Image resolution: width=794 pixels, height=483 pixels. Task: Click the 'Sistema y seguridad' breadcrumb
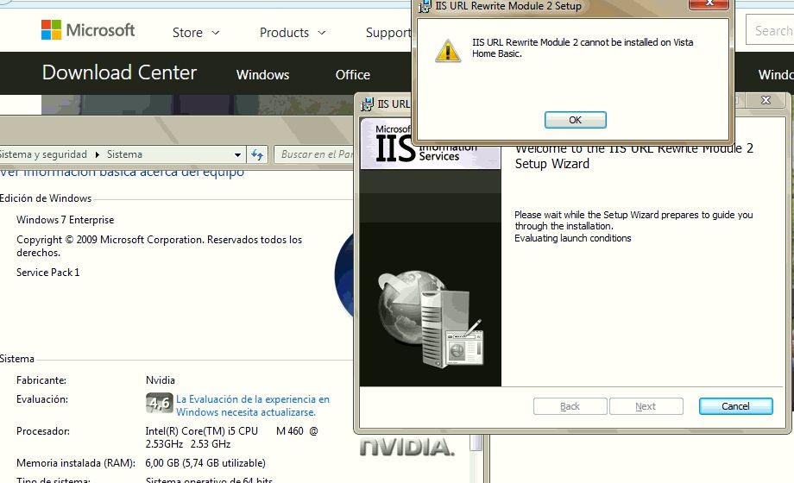(x=43, y=154)
